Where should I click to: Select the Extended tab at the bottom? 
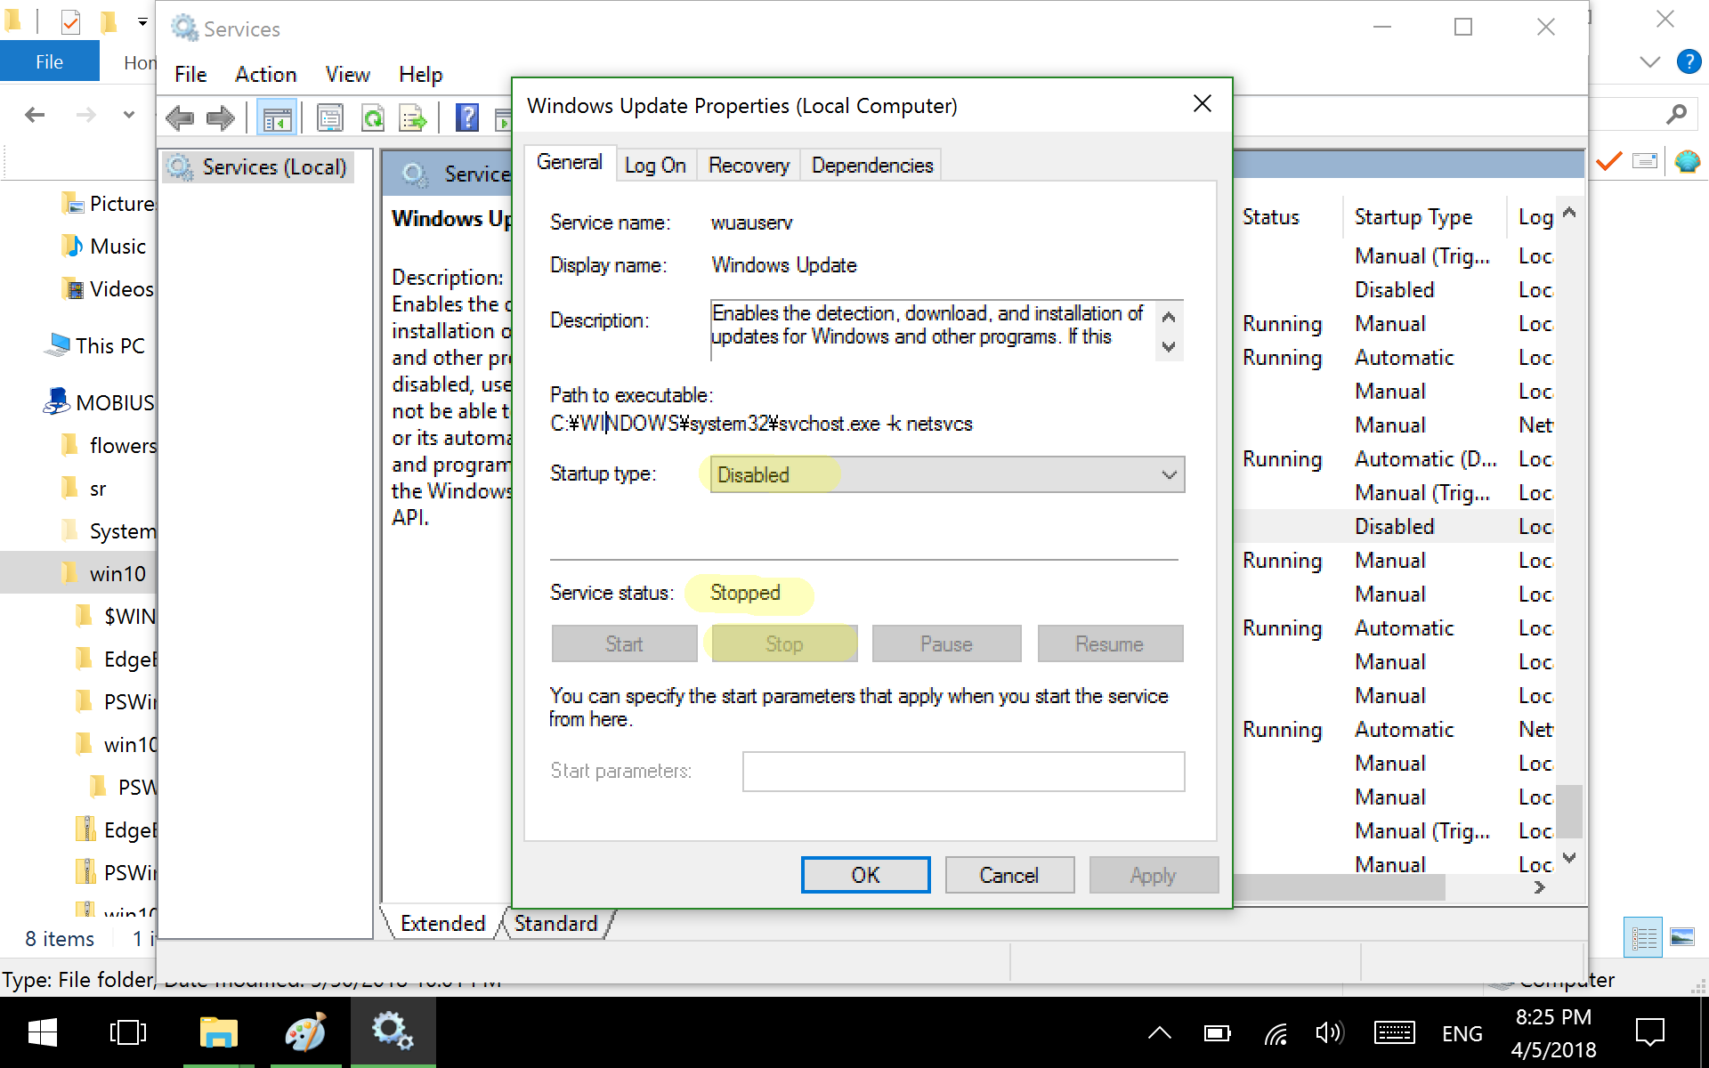[442, 923]
